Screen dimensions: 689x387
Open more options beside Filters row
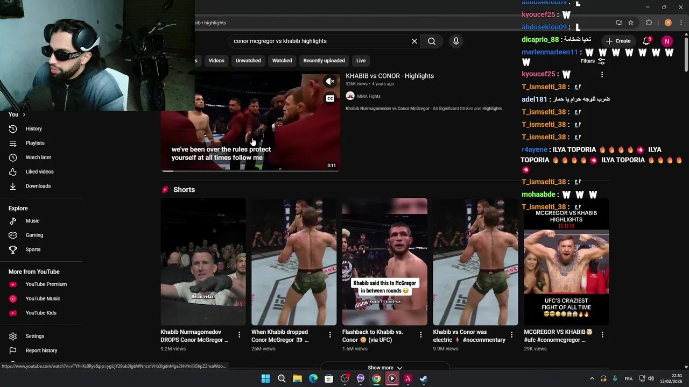602,75
